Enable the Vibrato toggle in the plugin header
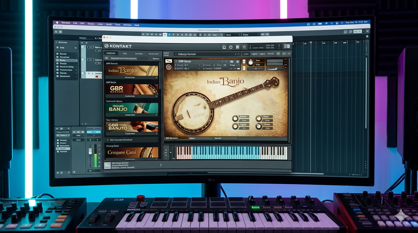418x233 pixels. tap(270, 54)
